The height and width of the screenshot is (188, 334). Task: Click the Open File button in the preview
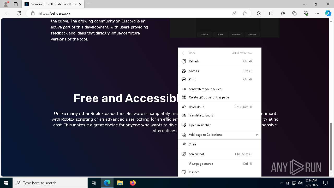pyautogui.click(x=236, y=34)
